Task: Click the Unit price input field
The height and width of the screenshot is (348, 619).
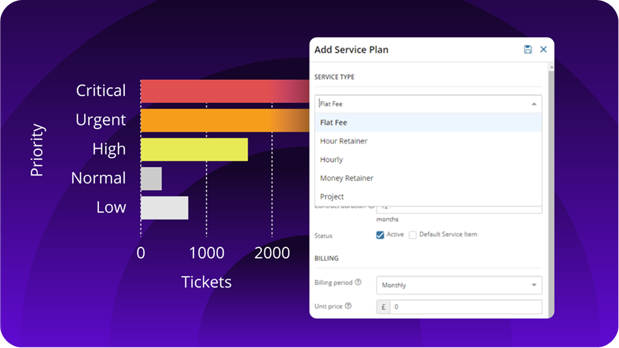Action: point(465,307)
